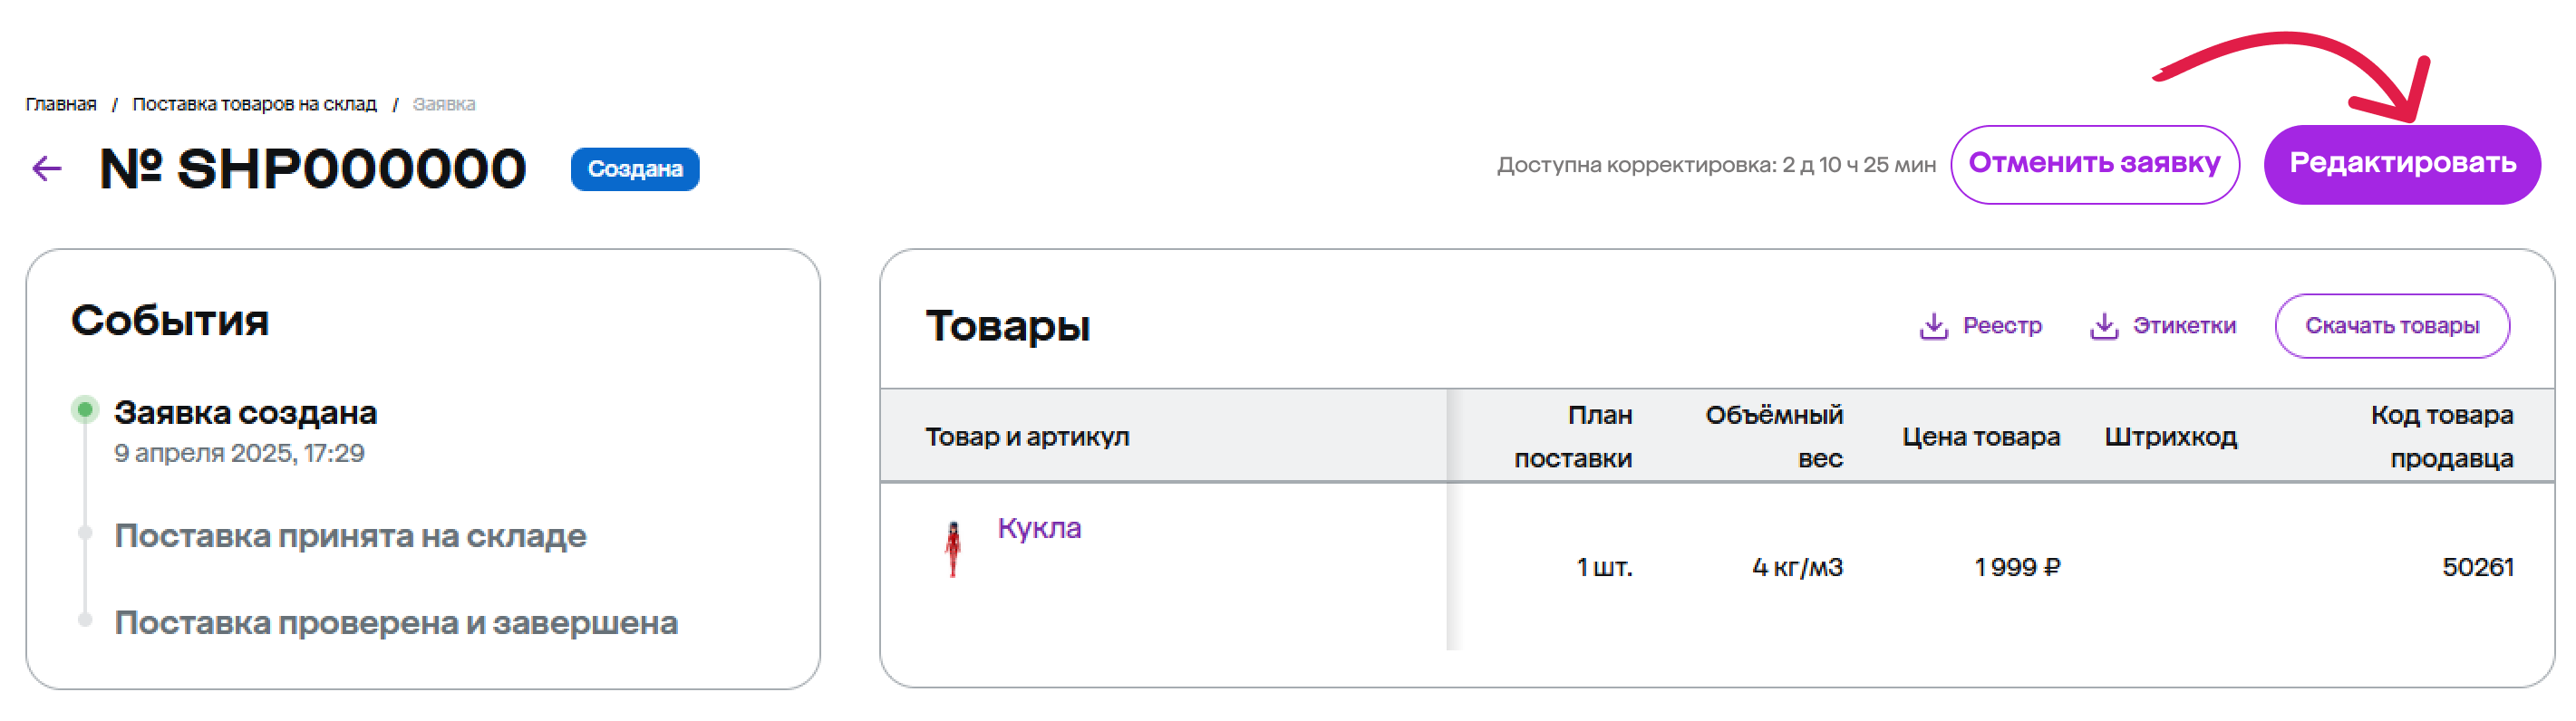Image resolution: width=2576 pixels, height=721 pixels.
Task: Click the Реестр download icon
Action: pos(1933,326)
